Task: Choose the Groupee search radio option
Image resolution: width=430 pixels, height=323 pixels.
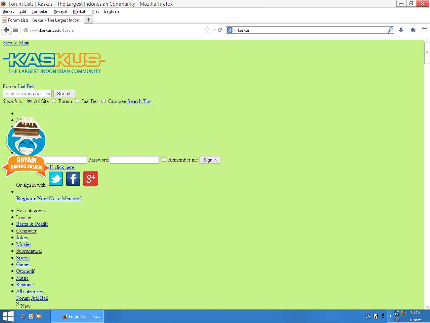Action: [103, 101]
